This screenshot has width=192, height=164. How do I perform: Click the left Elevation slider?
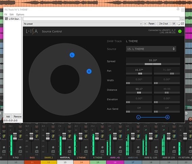pos(139,102)
